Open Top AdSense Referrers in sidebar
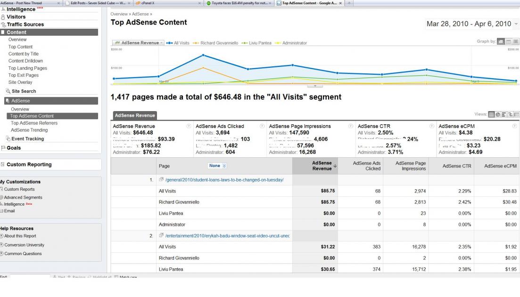520x297 pixels. point(34,123)
